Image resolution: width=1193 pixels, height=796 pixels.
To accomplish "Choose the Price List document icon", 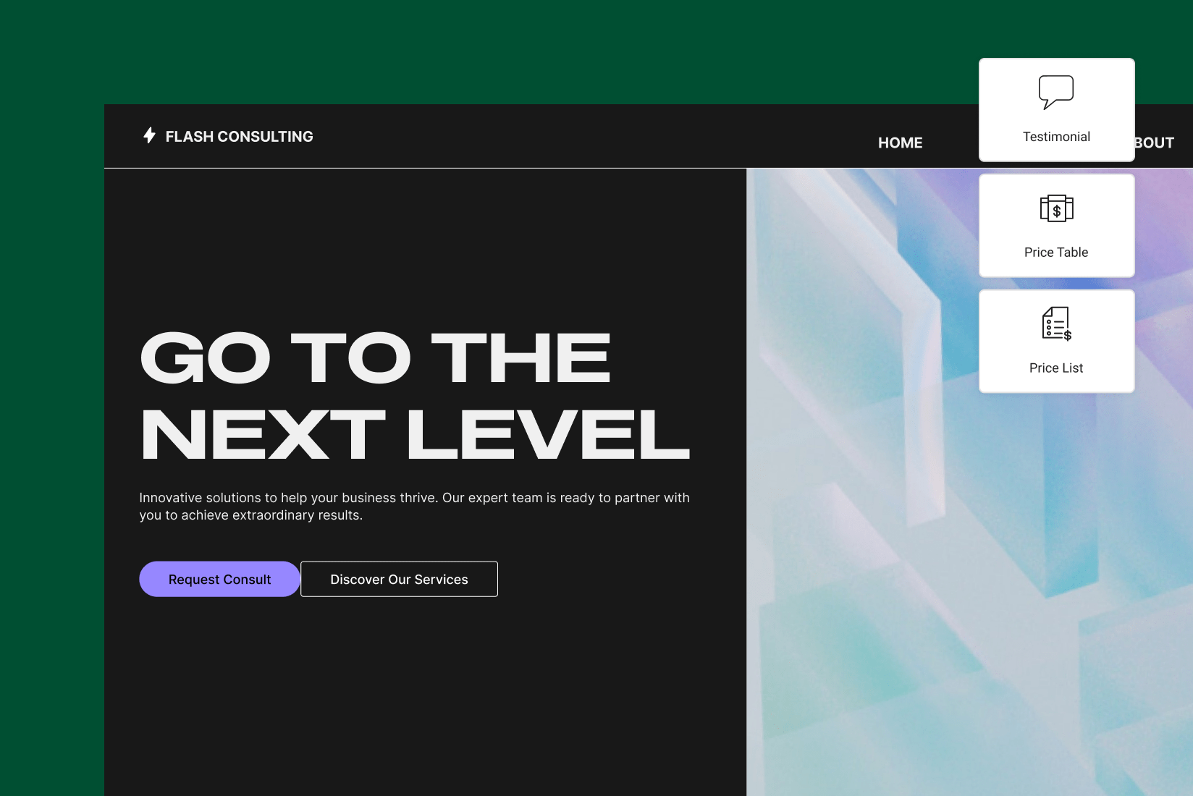I will (1056, 323).
